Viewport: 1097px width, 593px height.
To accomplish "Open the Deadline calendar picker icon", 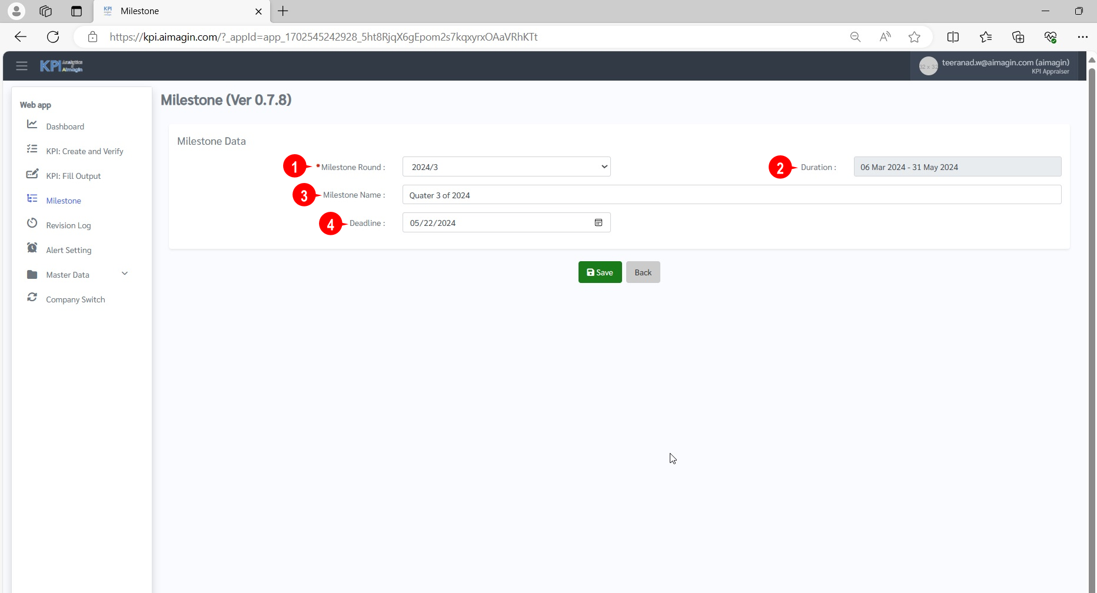I will coord(599,223).
